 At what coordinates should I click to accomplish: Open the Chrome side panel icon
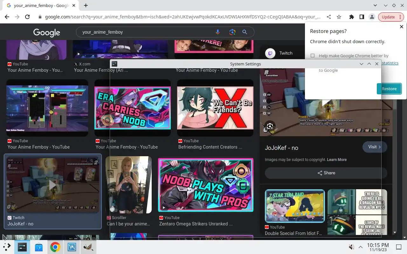pyautogui.click(x=362, y=17)
